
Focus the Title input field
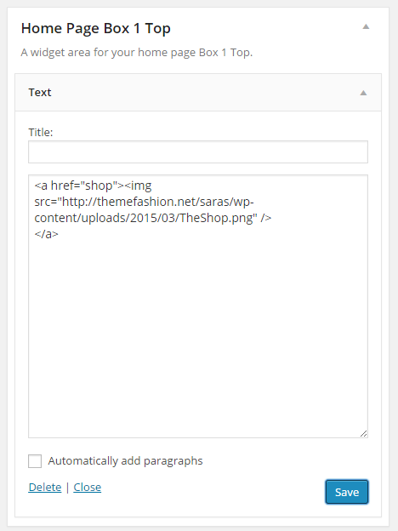(x=198, y=152)
